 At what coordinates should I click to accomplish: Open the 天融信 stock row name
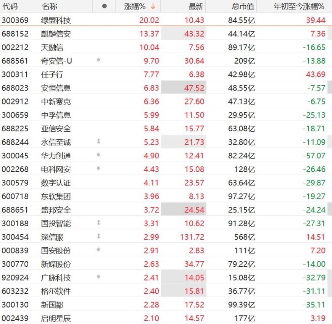click(x=52, y=47)
